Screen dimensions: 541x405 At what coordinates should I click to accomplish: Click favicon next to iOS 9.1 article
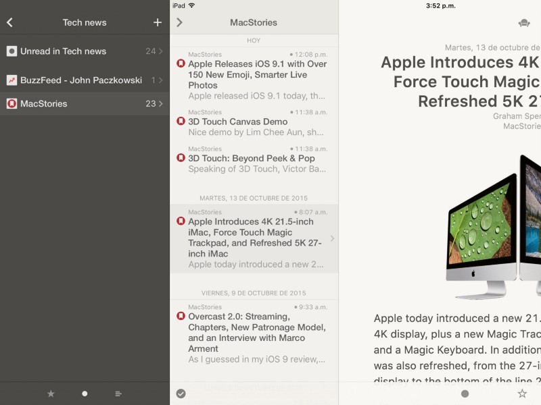tap(181, 63)
